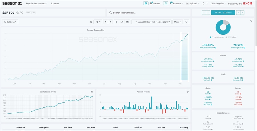Click the next arrow in the chart toolbar
This screenshot has width=257, height=131.
point(111,22)
